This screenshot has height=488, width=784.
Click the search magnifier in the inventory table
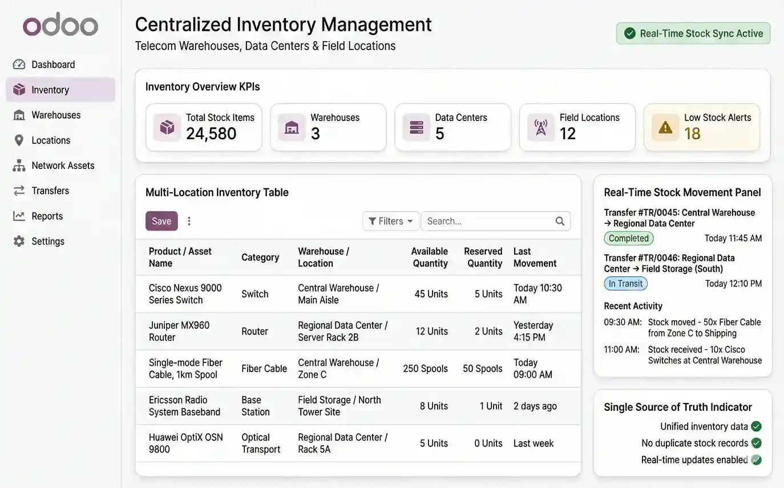click(559, 221)
